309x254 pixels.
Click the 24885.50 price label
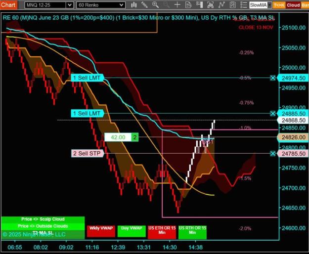(293, 114)
